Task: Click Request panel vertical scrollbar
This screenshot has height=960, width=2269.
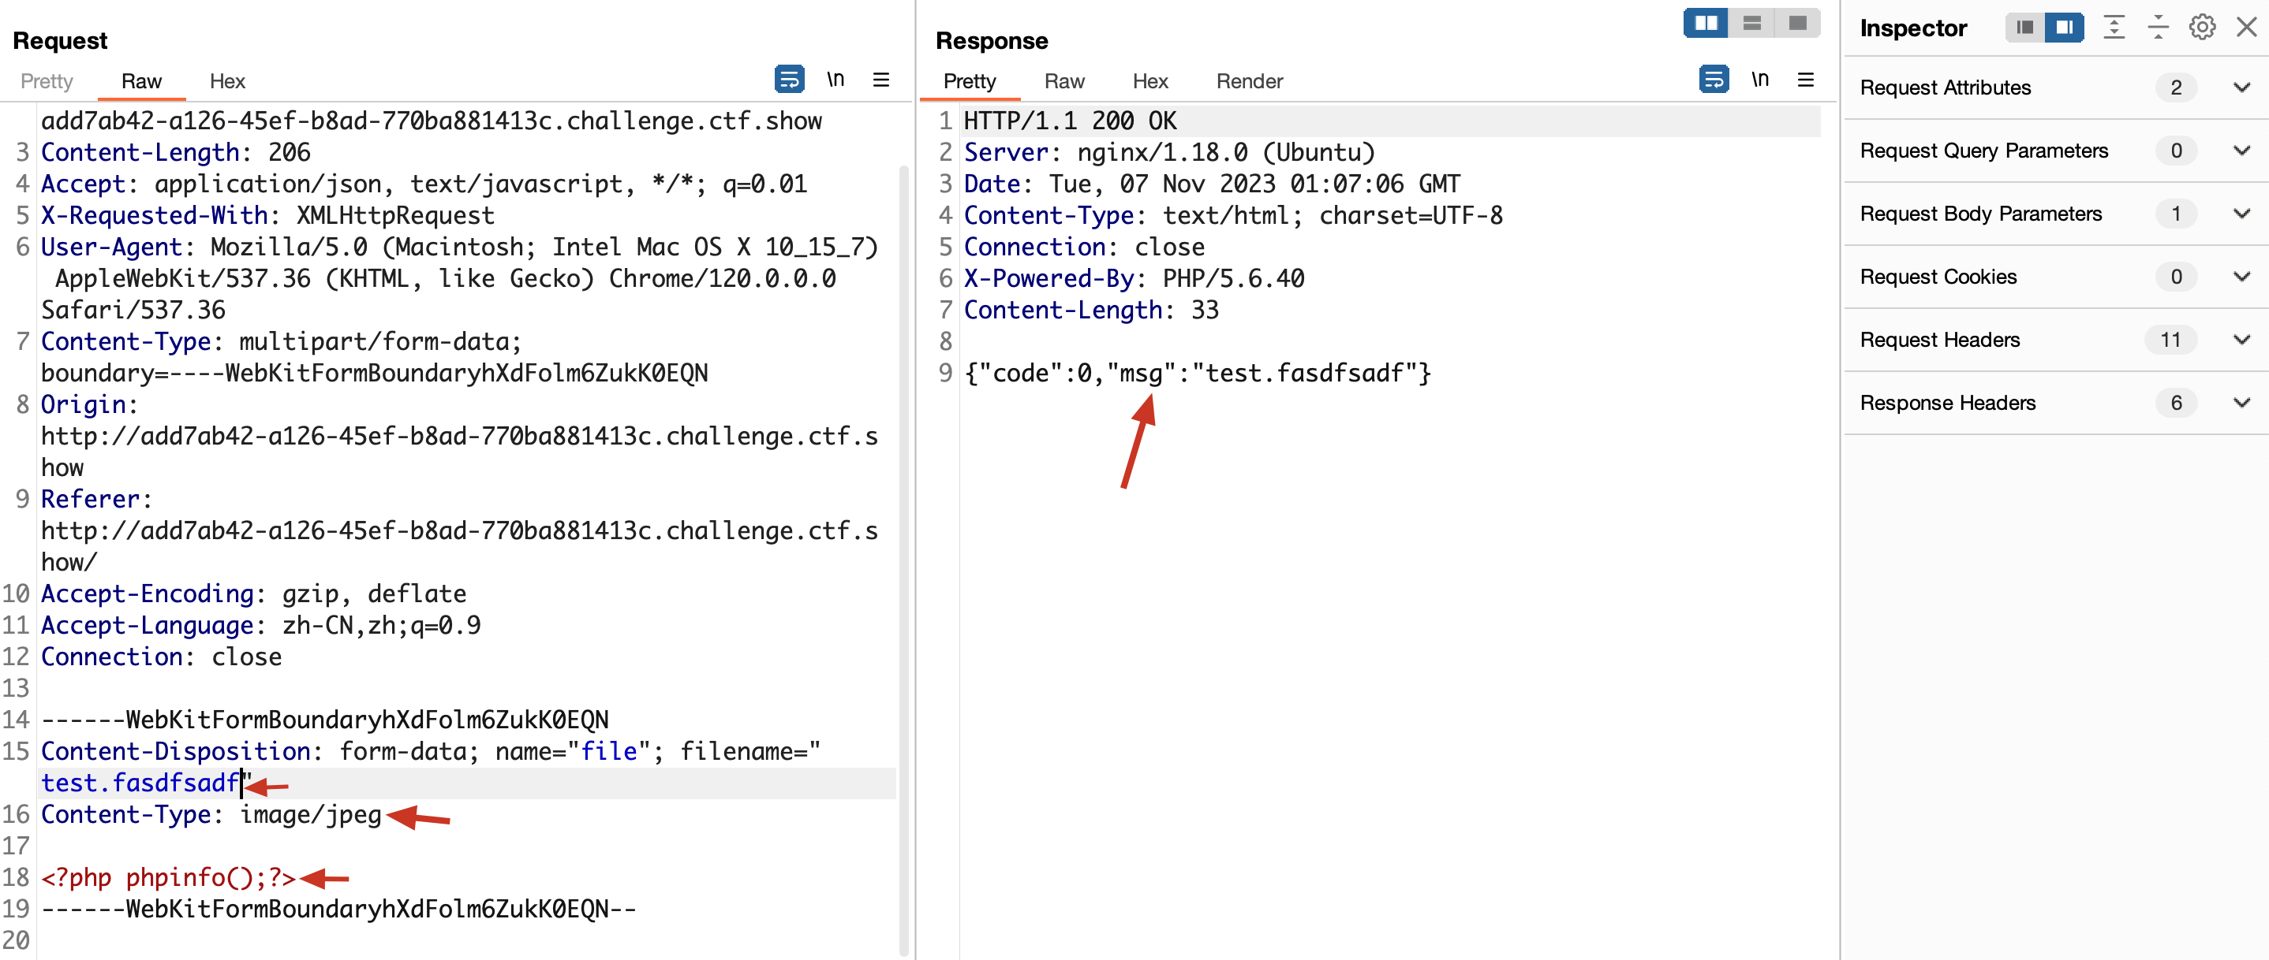Action: (903, 560)
